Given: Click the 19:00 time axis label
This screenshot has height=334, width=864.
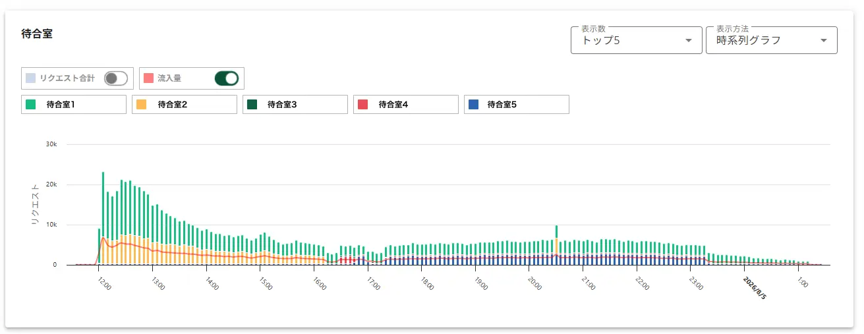Looking at the screenshot, I should [x=481, y=284].
